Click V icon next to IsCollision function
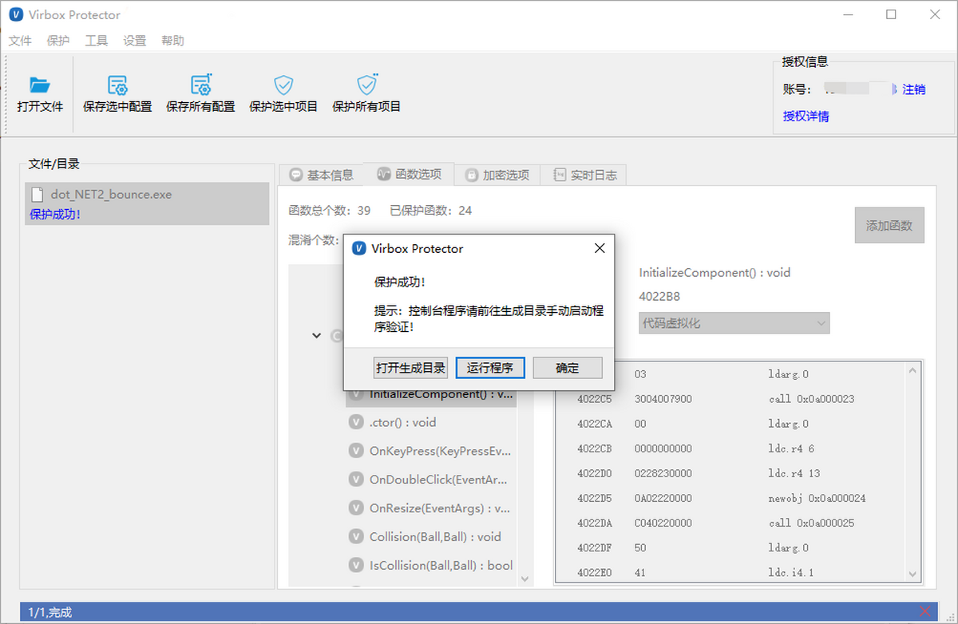 click(356, 566)
